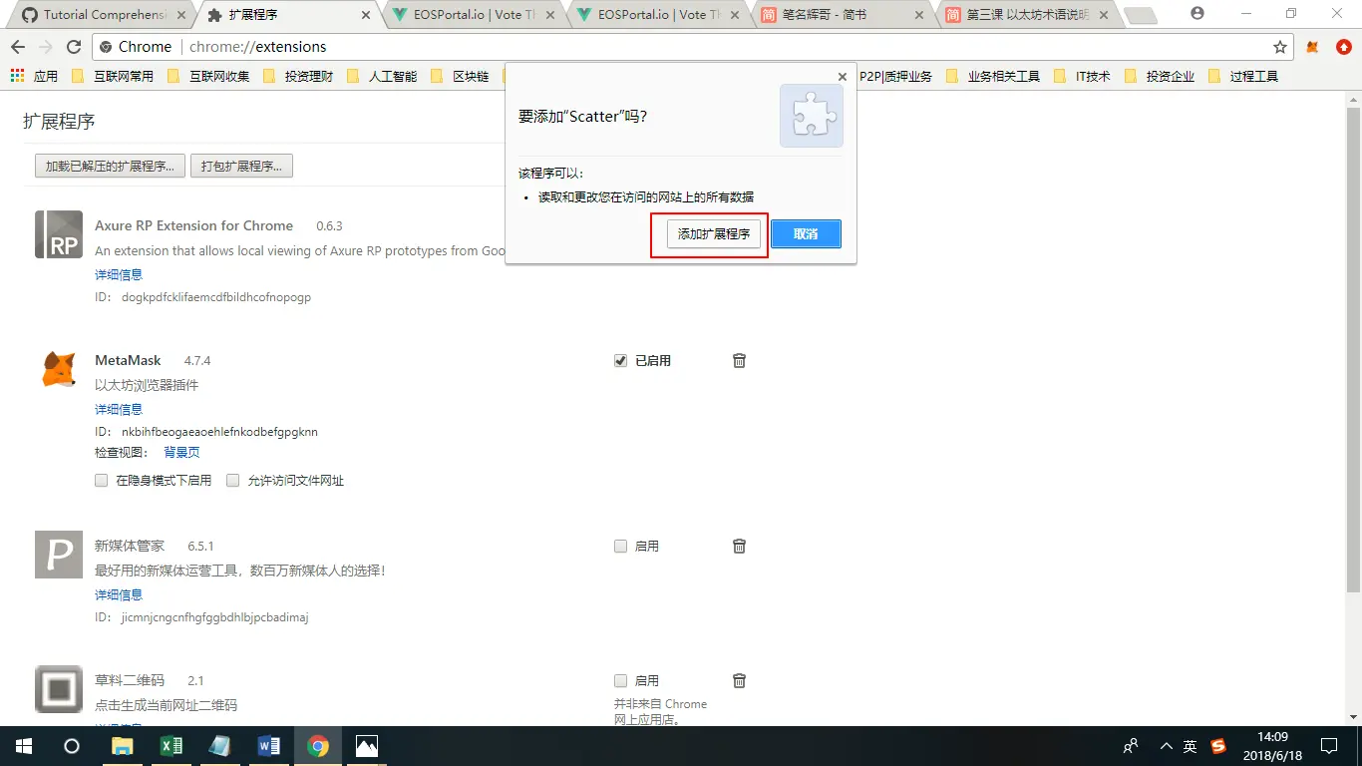
Task: Open the 人工智能 bookmark folder
Action: point(382,76)
